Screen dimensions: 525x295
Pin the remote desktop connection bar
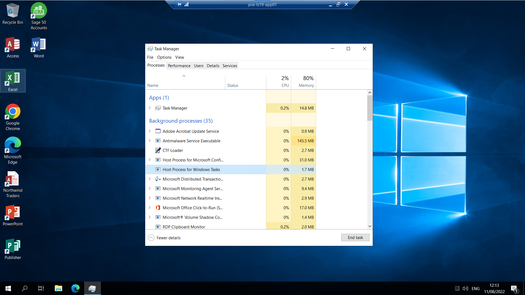point(179,4)
